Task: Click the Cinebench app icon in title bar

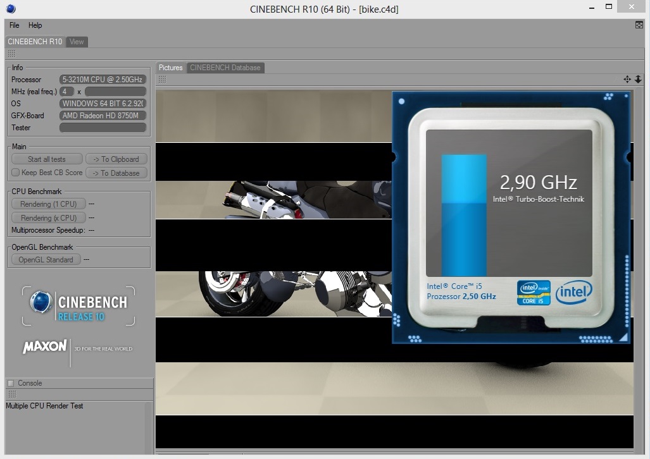Action: (x=11, y=9)
